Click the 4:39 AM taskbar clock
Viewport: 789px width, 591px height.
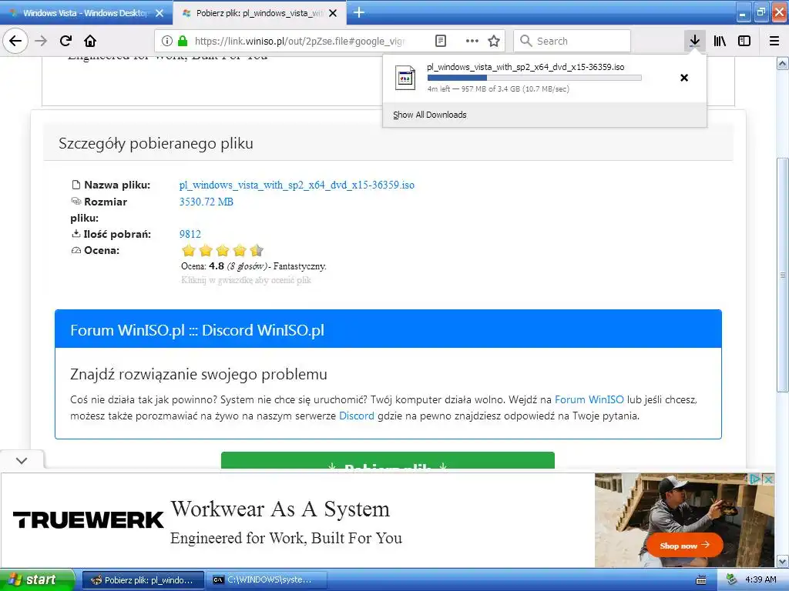pos(760,579)
